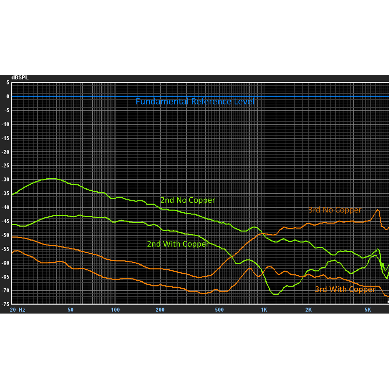Click the "3rd With Copper" curve label
This screenshot has width=389, height=389.
[345, 289]
